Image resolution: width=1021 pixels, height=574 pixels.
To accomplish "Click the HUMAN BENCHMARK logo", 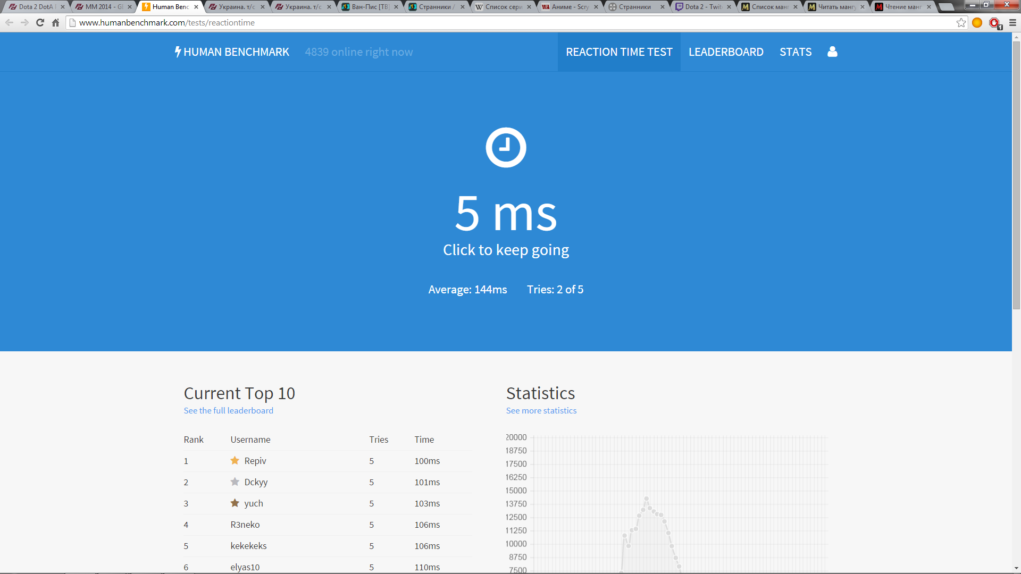I will point(232,52).
